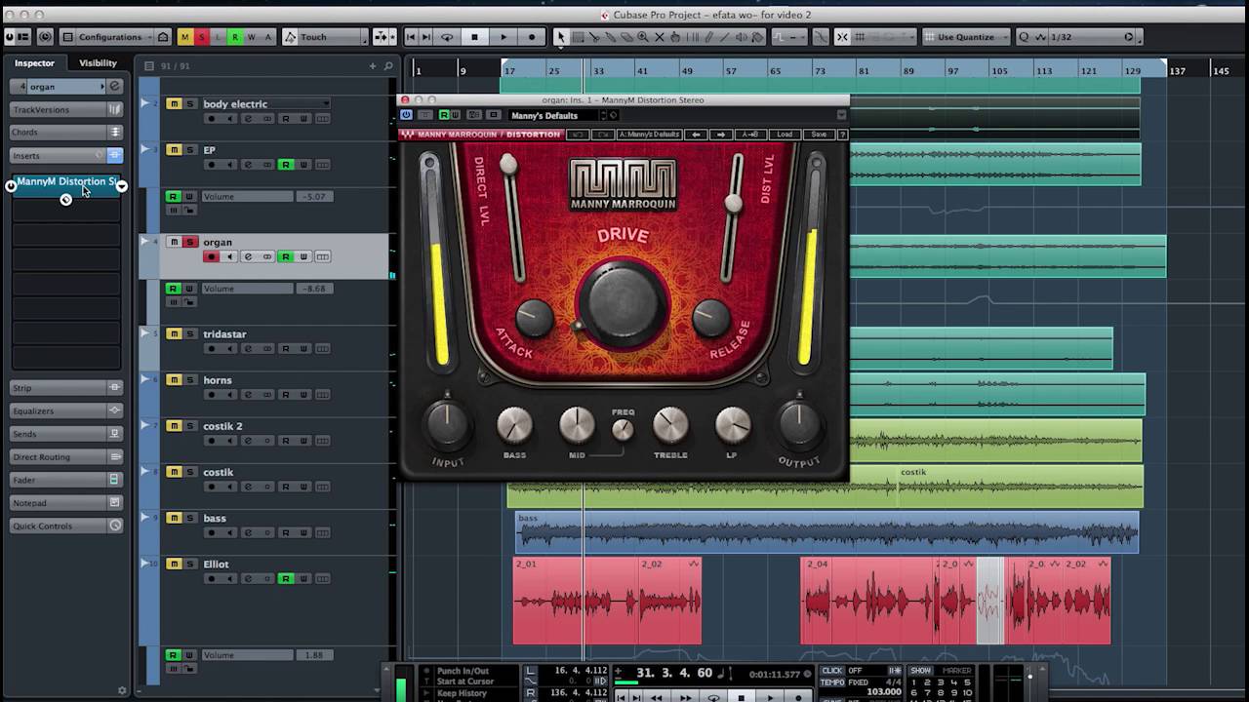Switch to the Inspector tab
Viewport: 1249px width, 702px height.
click(34, 62)
